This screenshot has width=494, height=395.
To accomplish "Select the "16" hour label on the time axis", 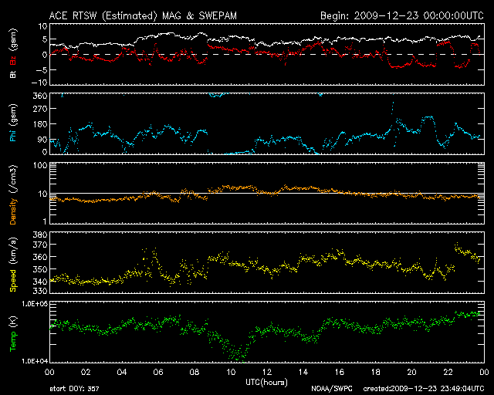I will click(340, 372).
